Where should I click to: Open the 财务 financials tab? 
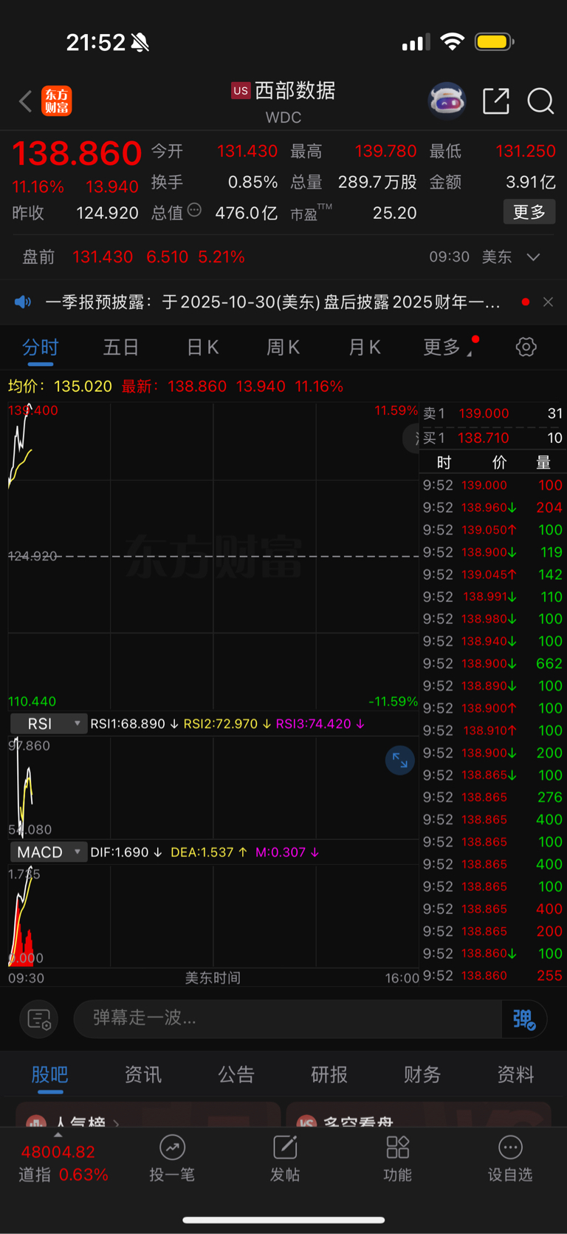[x=422, y=1074]
